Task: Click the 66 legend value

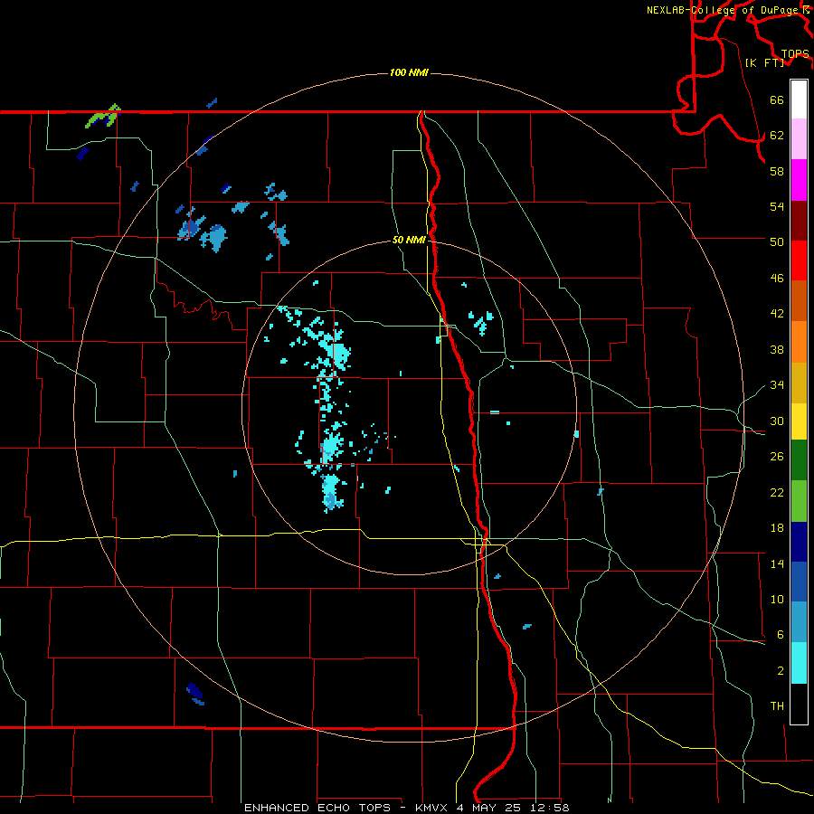Action: tap(777, 99)
